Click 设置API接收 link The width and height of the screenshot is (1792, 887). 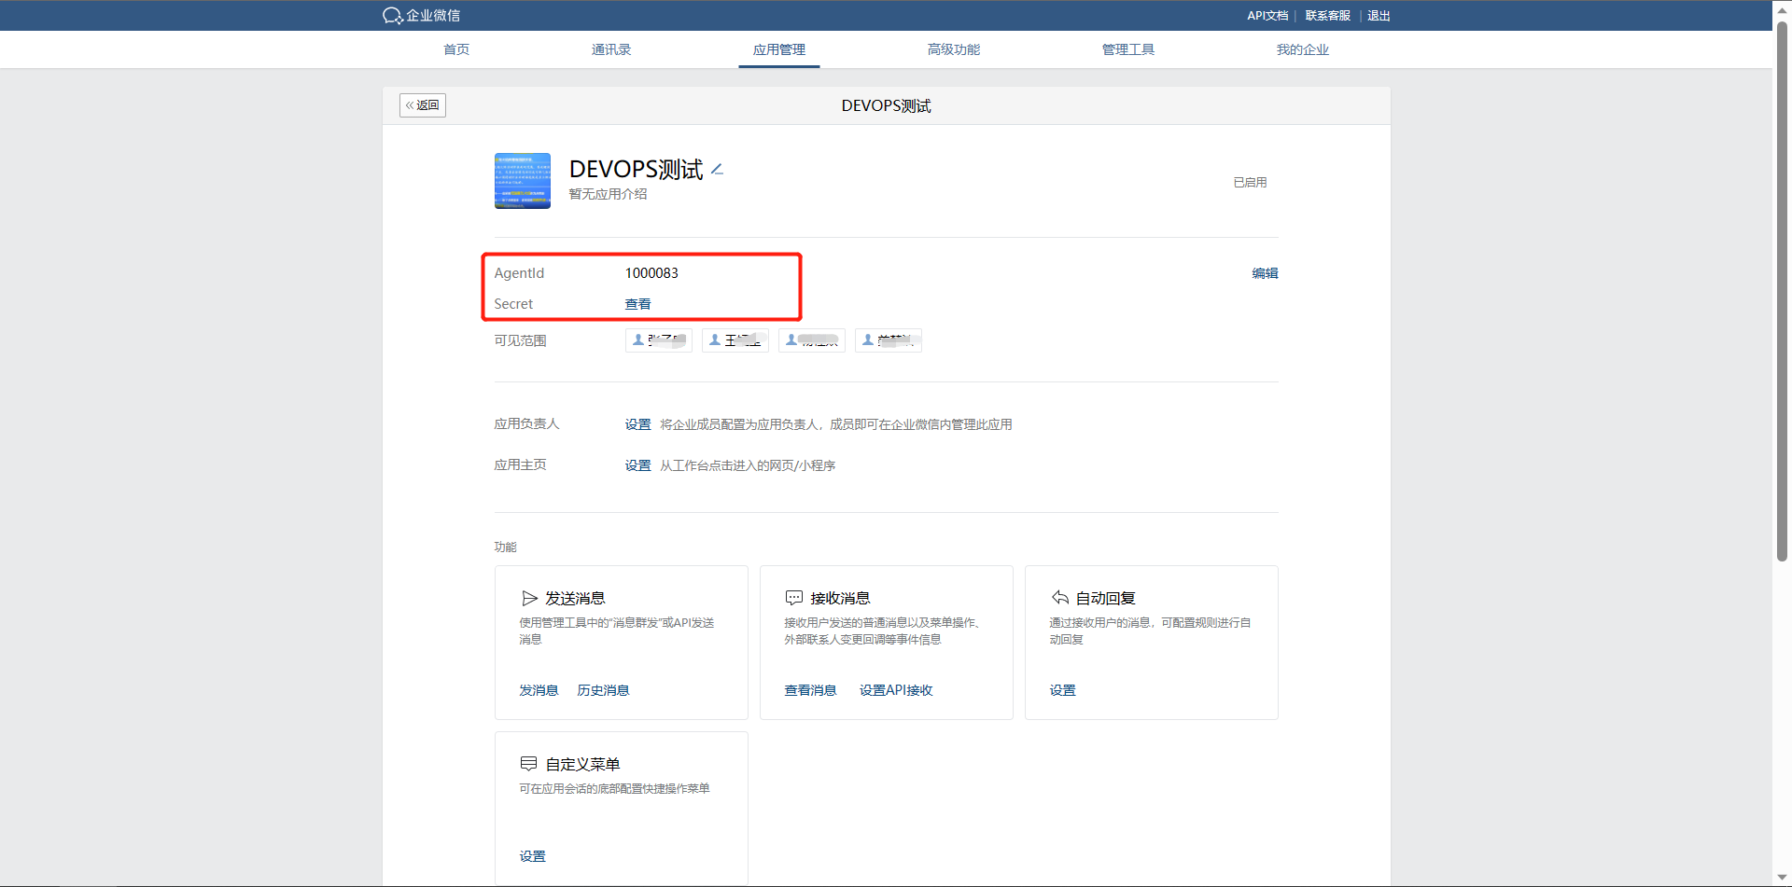(x=895, y=690)
